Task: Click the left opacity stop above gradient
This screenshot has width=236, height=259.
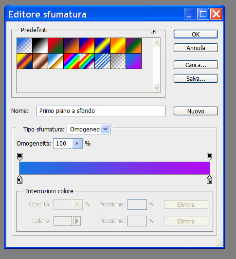Action: (x=19, y=157)
